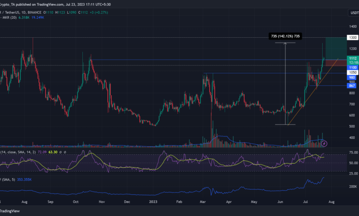
Task: Click the green 1112 current price label
Action: (x=352, y=58)
